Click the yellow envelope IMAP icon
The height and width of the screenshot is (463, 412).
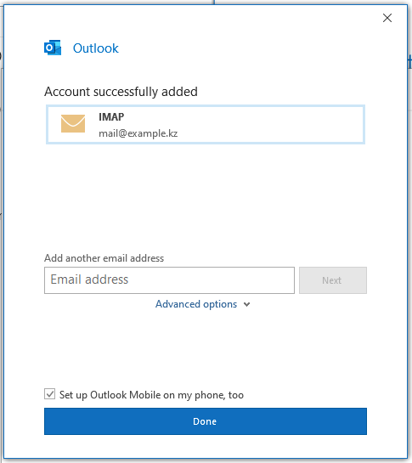point(73,124)
